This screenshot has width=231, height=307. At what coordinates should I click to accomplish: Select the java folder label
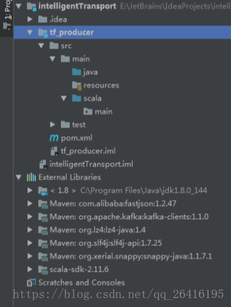coord(90,72)
